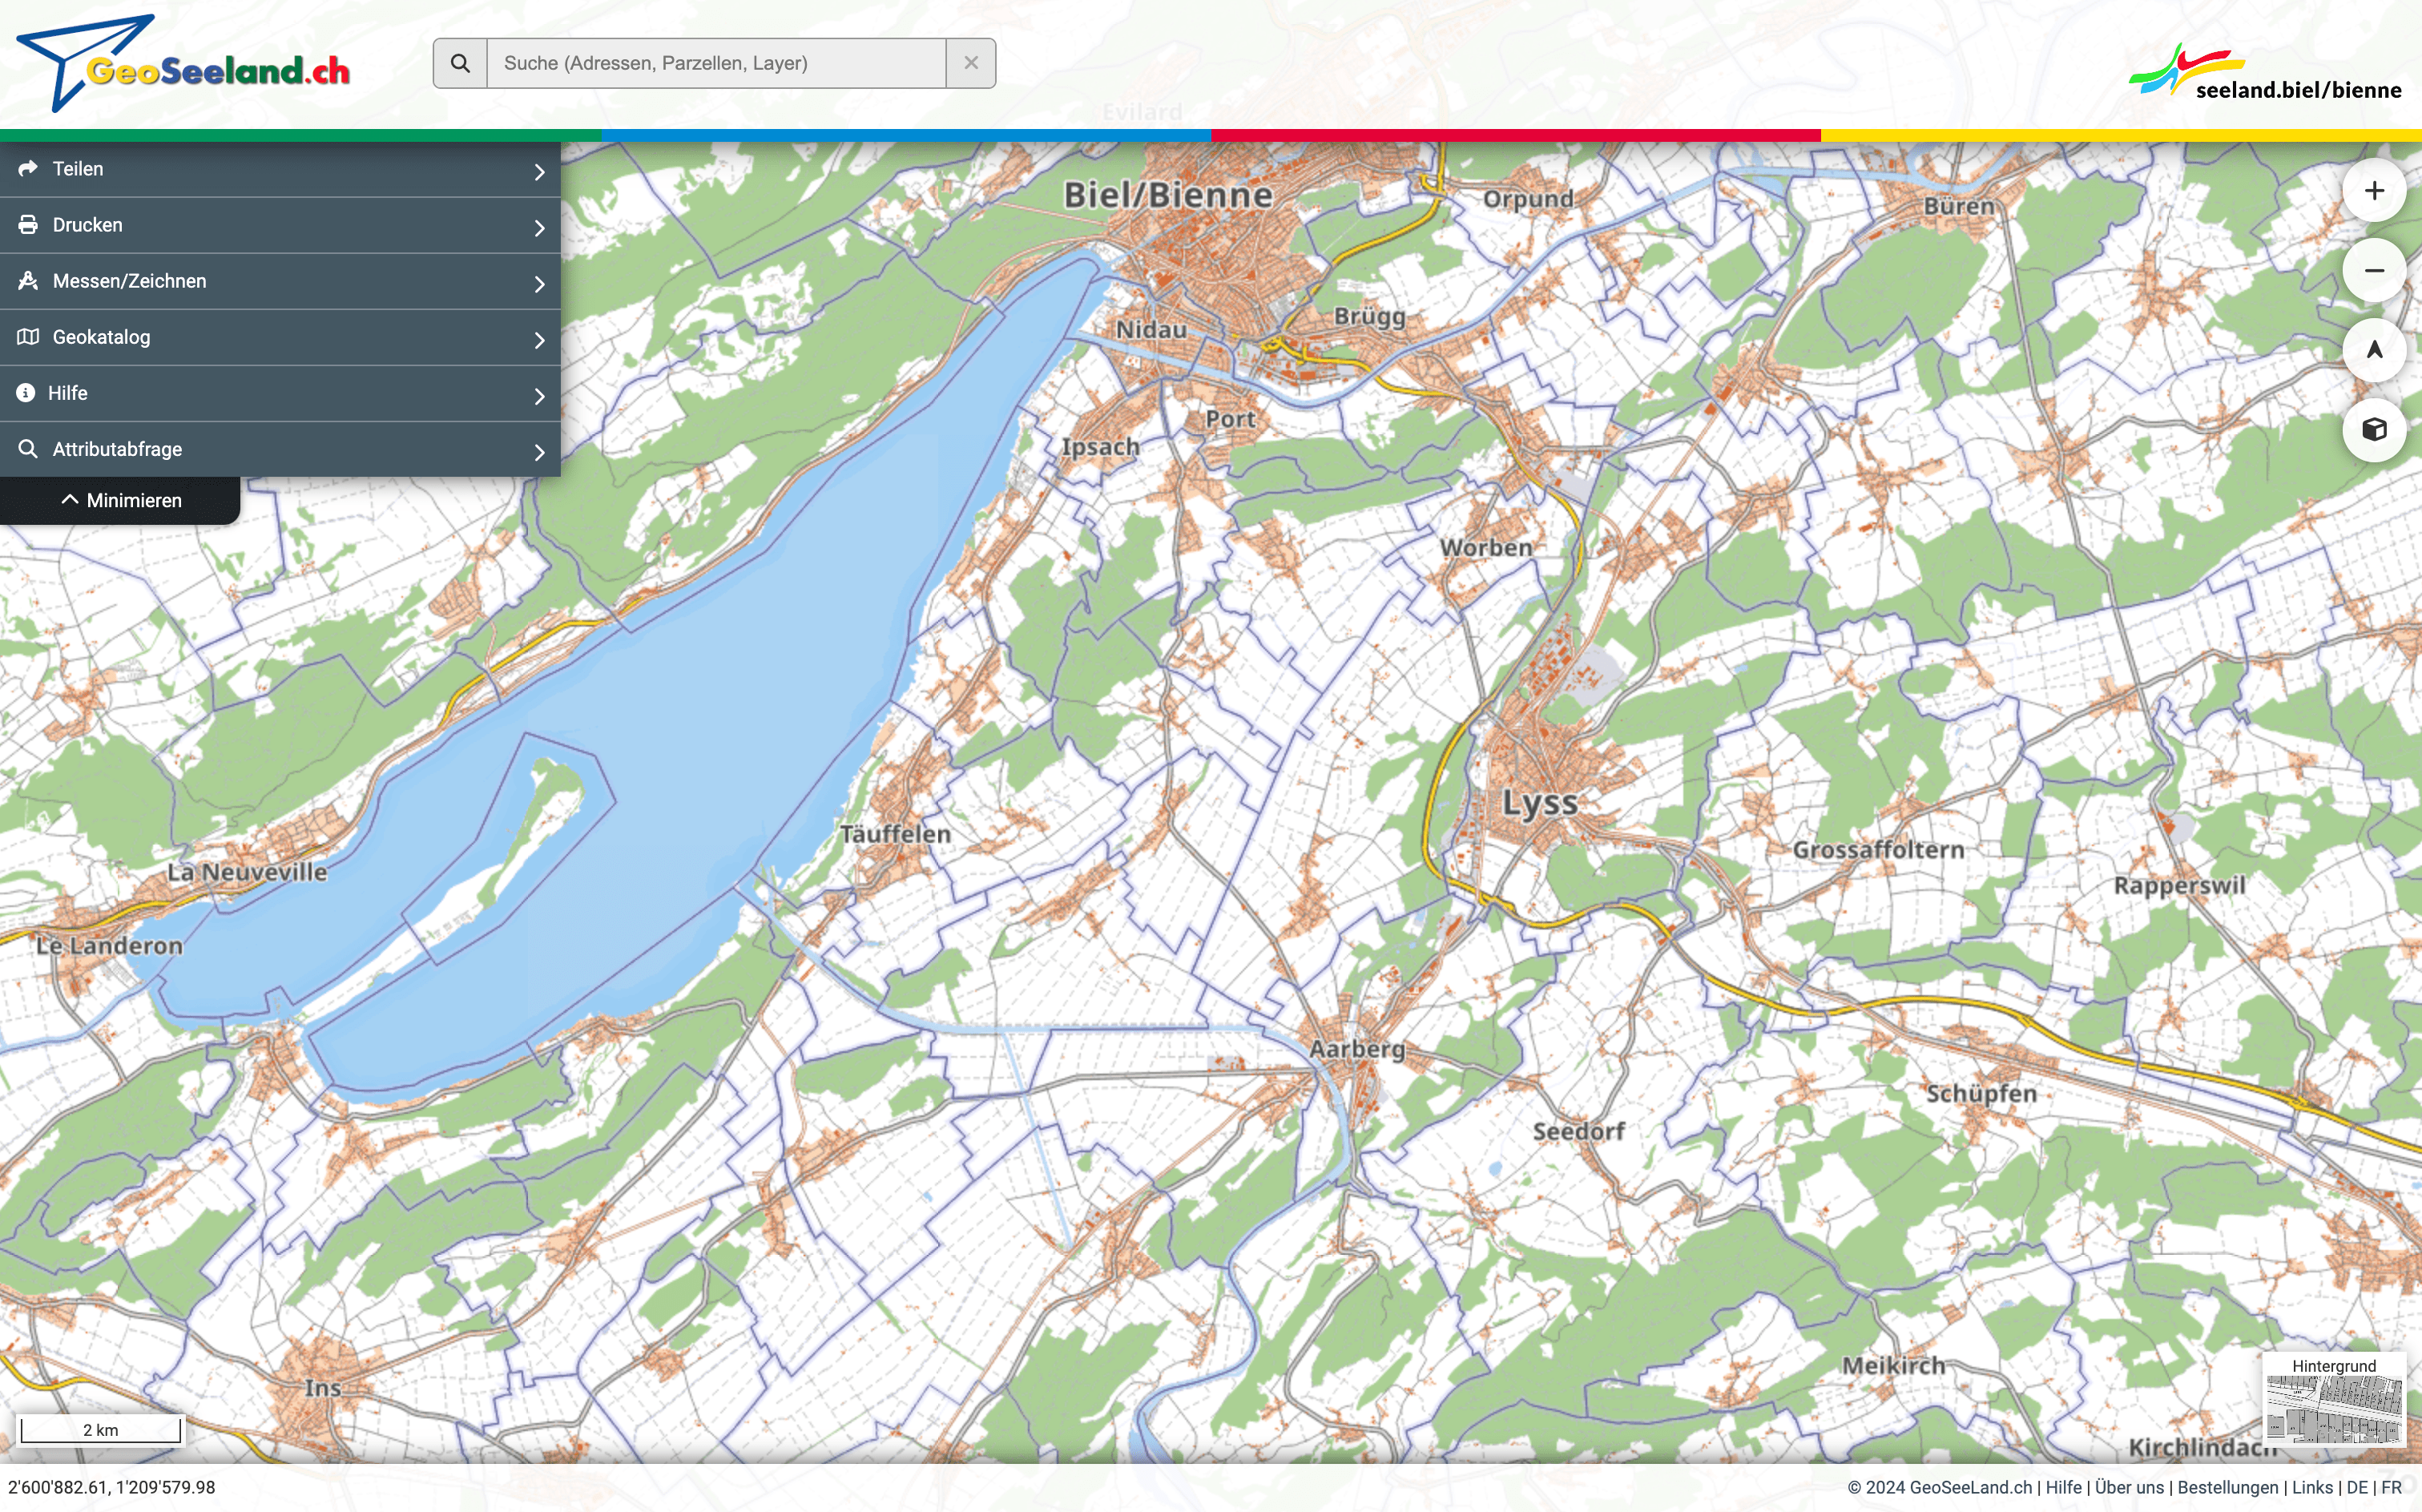Click the Drucken printer icon
Viewport: 2422px width, 1512px height.
pos(28,225)
